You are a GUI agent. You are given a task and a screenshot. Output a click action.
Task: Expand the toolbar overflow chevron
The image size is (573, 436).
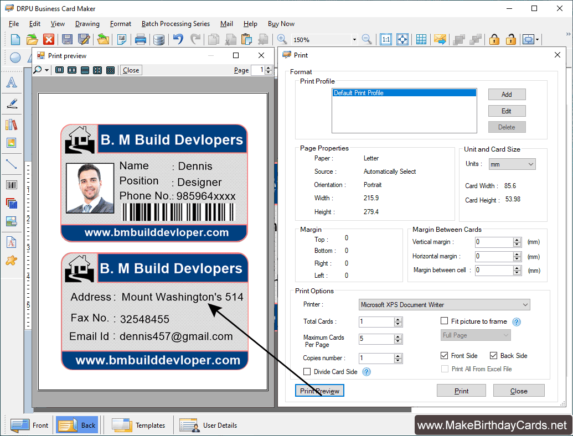[568, 34]
